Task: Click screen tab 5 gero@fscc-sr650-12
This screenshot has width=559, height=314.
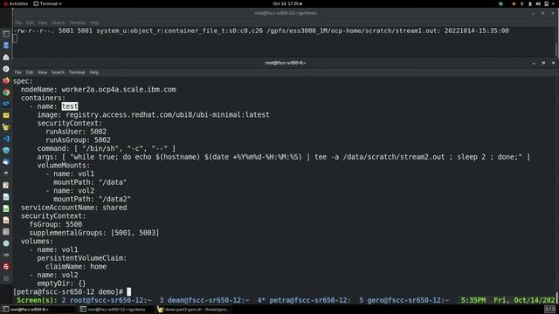Action: point(404,300)
